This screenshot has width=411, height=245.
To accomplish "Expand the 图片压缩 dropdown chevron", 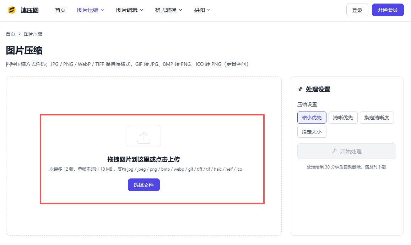I will click(103, 10).
